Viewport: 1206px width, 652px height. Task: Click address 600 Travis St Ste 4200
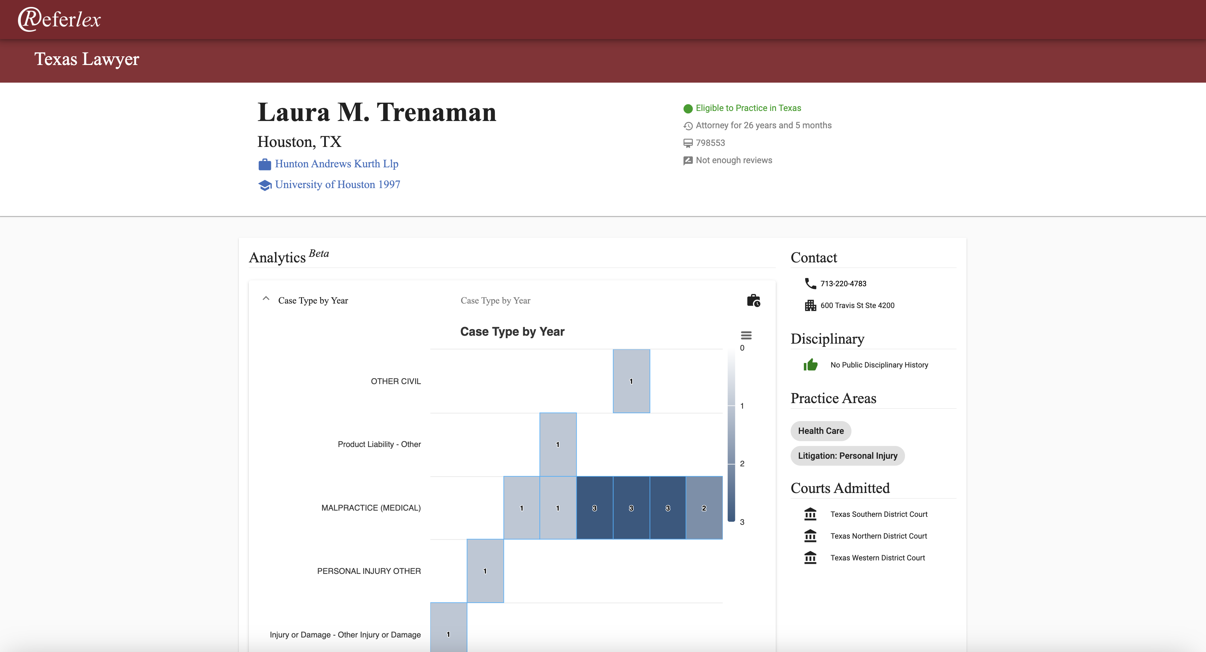pos(857,305)
